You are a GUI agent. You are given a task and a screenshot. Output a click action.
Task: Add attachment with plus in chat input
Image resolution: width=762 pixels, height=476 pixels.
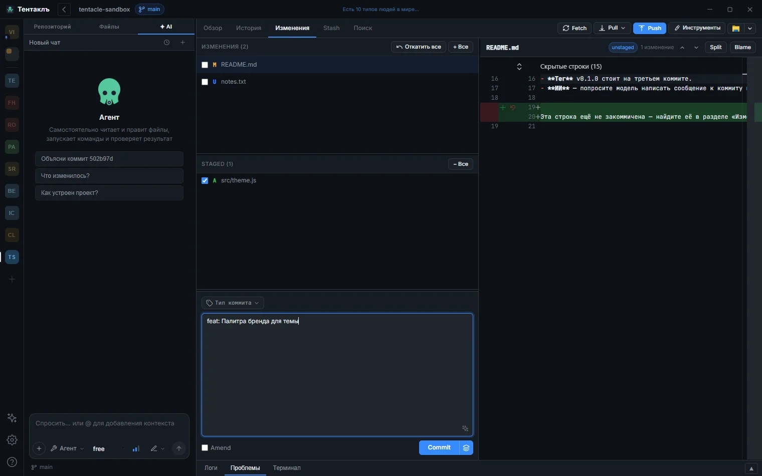click(39, 448)
